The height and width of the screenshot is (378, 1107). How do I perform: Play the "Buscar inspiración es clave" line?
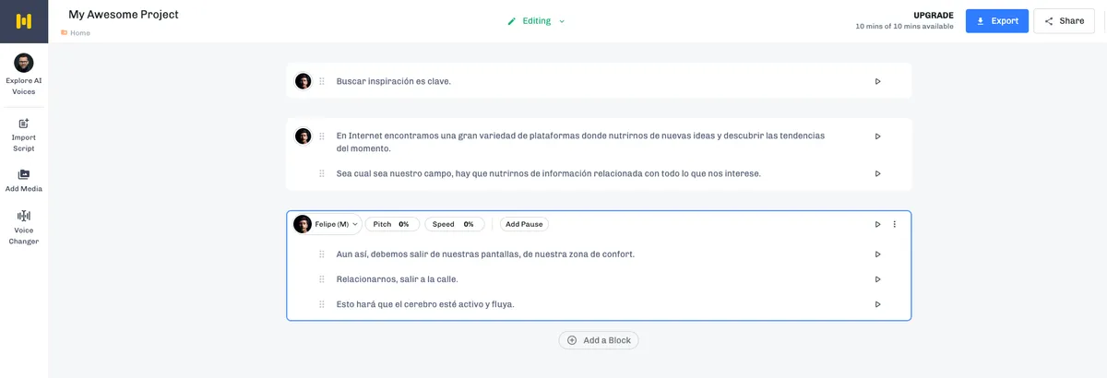pos(877,81)
